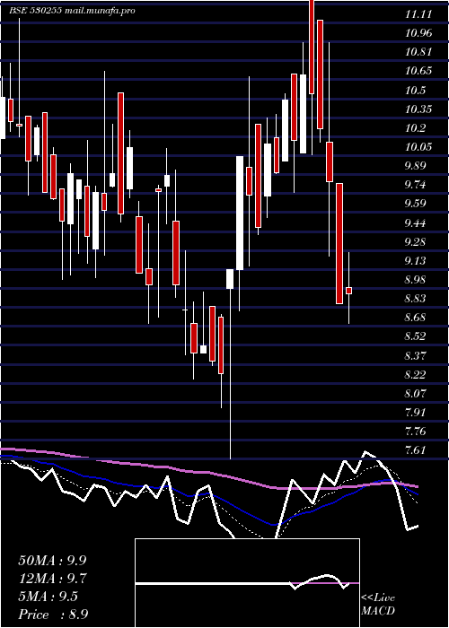This screenshot has height=628, width=449.
Task: Click the 8.37 price axis value
Action: [416, 356]
